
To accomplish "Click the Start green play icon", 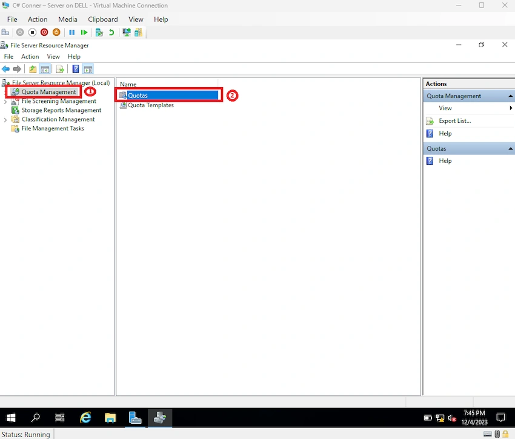I will point(84,32).
